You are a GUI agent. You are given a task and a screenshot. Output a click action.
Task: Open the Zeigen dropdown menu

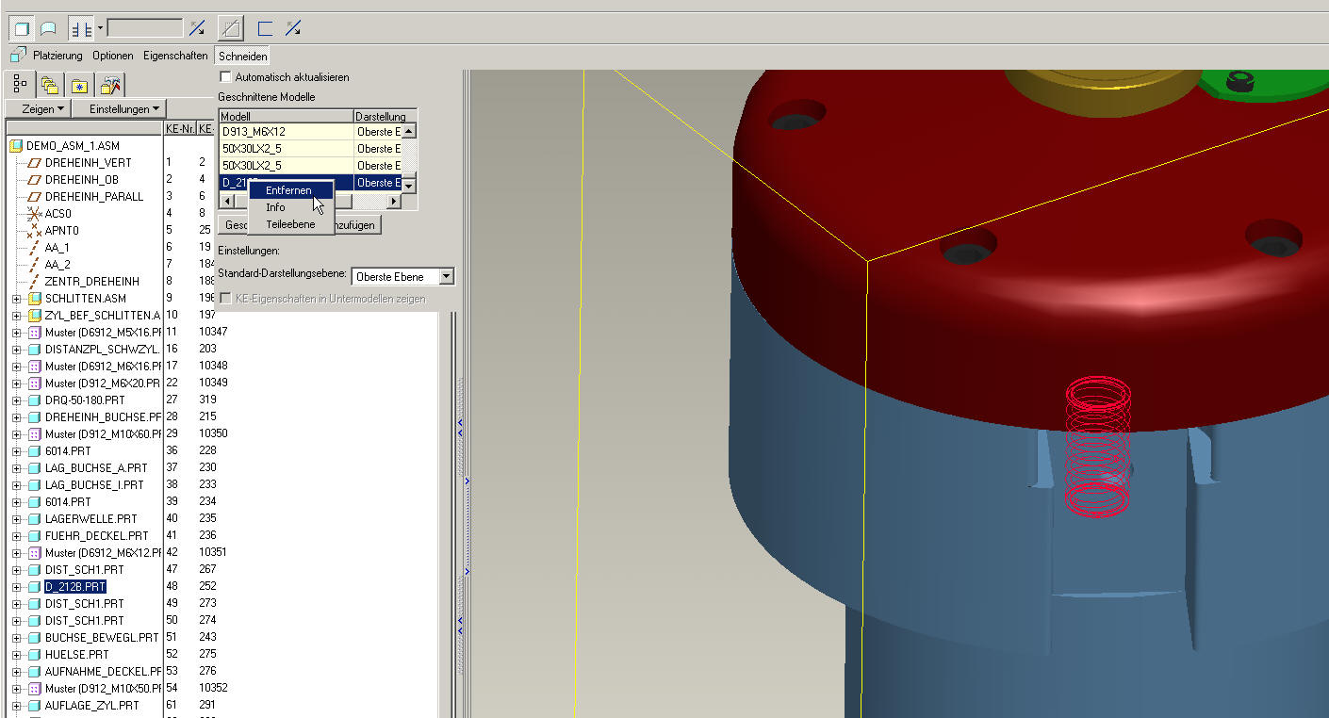pos(38,109)
